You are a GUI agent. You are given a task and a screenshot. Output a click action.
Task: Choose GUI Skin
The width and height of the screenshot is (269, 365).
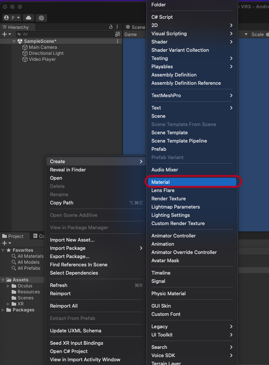click(x=192, y=306)
